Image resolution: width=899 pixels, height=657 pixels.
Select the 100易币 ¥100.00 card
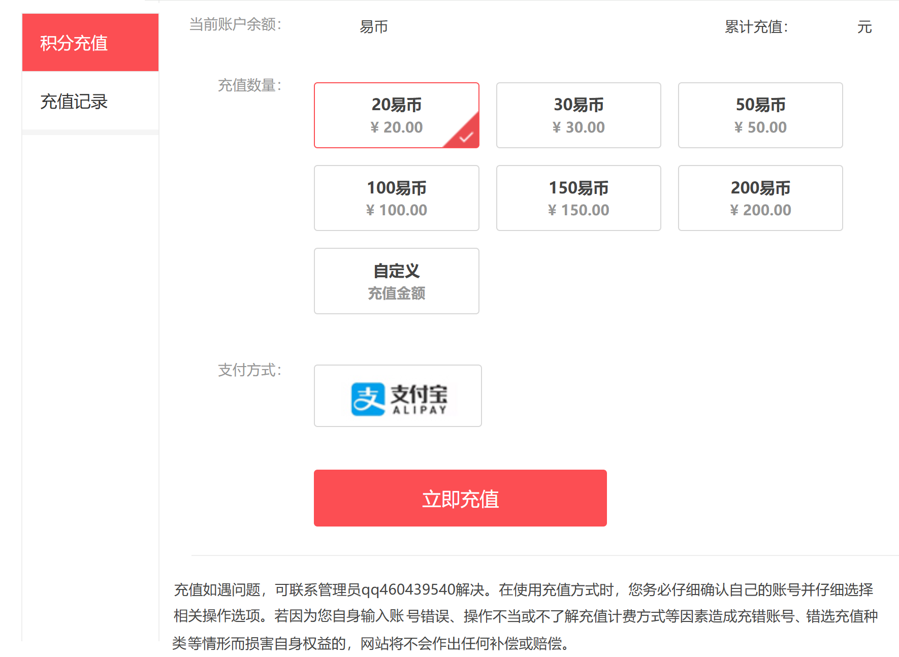tap(397, 198)
